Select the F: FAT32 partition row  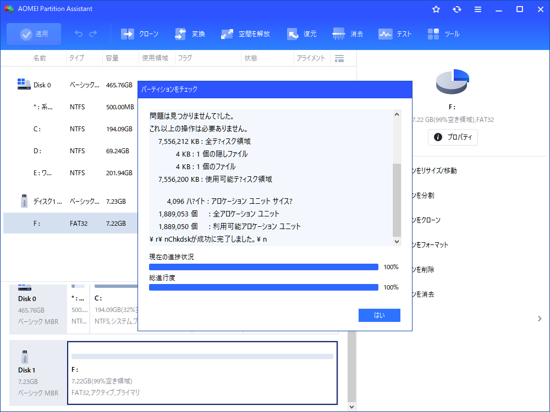click(x=66, y=223)
